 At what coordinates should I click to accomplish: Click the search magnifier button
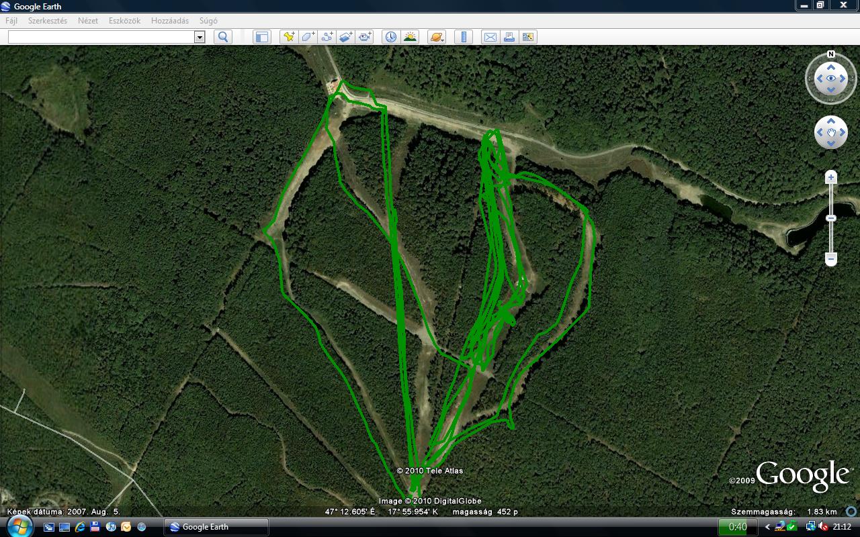(x=223, y=37)
